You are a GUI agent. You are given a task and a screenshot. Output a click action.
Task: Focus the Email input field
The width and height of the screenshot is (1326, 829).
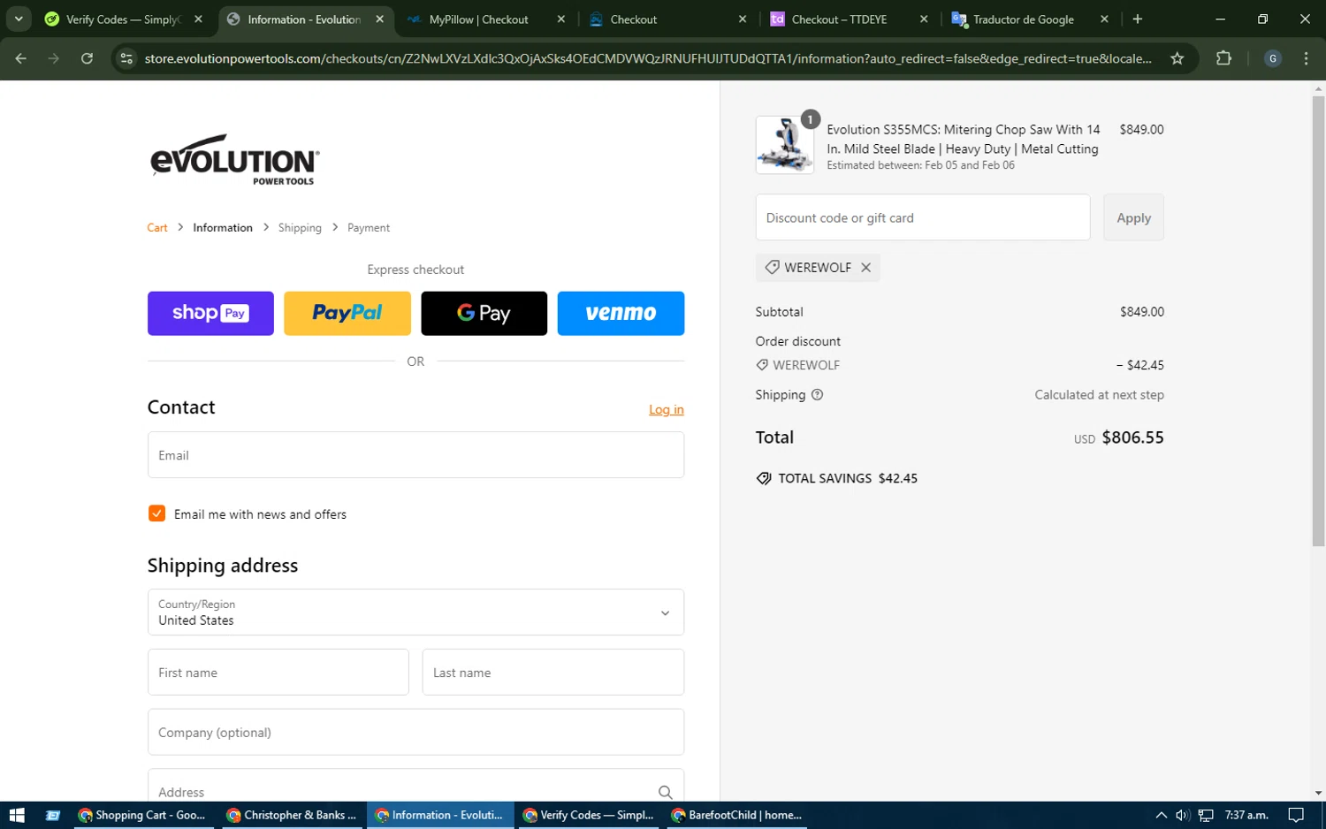pos(415,455)
